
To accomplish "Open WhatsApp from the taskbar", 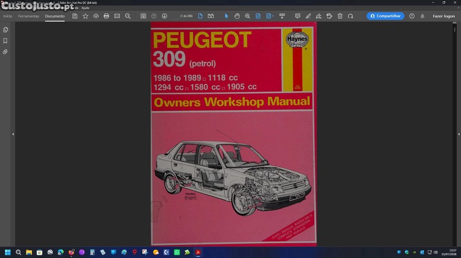I will 176,252.
